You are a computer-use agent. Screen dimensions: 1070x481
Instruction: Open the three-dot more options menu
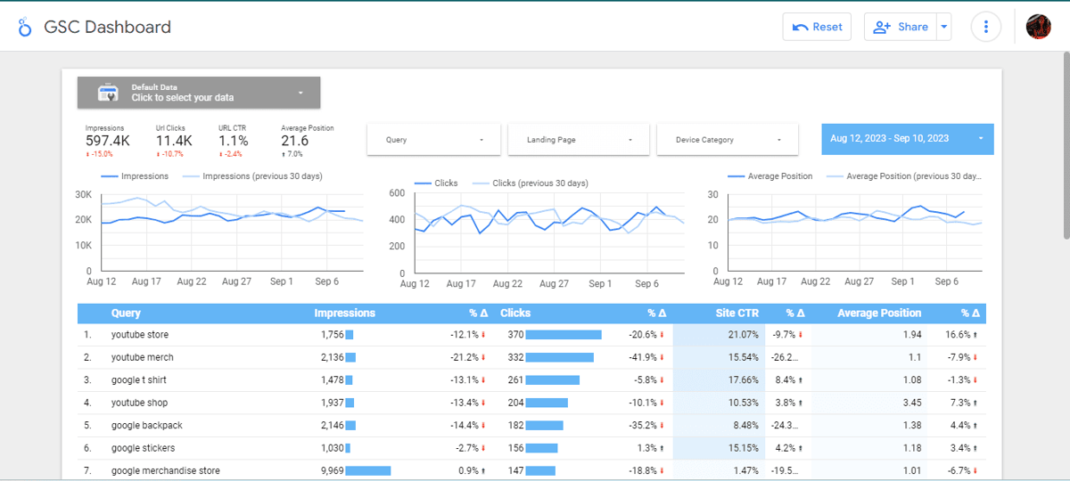(985, 27)
